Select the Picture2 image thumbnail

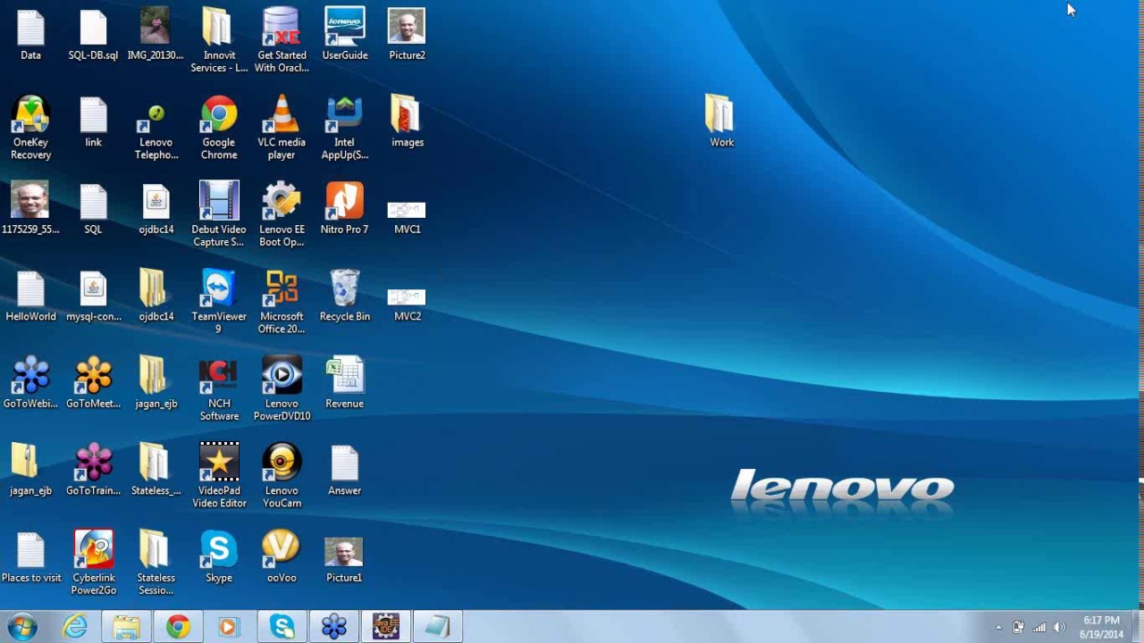pos(407,34)
